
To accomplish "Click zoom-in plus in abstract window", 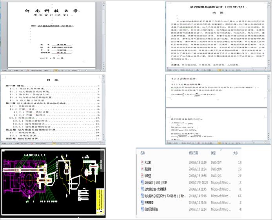I will (266, 70).
